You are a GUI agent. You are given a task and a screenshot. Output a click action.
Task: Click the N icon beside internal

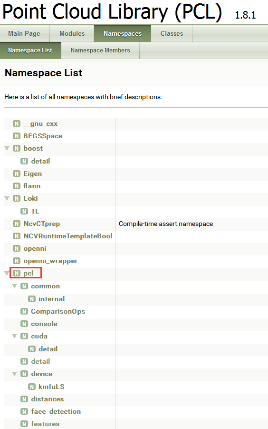32,299
